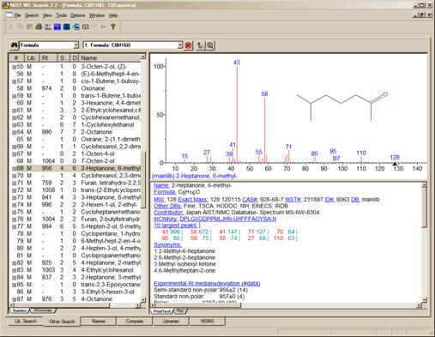Viewport: 435px width, 337px height.
Task: Click the NIST application icon in the menu bar
Action: click(9, 15)
